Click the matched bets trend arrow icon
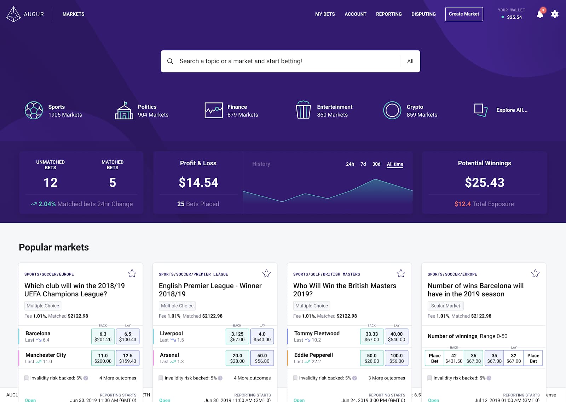This screenshot has width=566, height=402. pyautogui.click(x=34, y=204)
